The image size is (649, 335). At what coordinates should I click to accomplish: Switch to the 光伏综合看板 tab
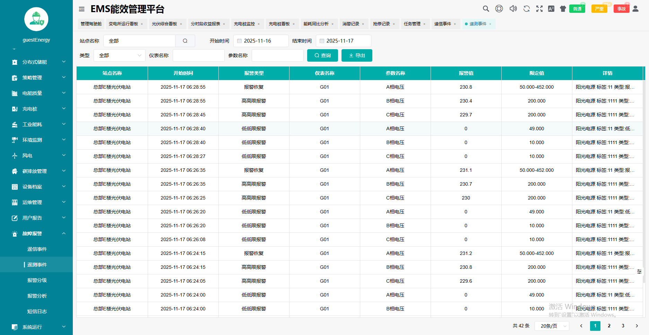[164, 24]
